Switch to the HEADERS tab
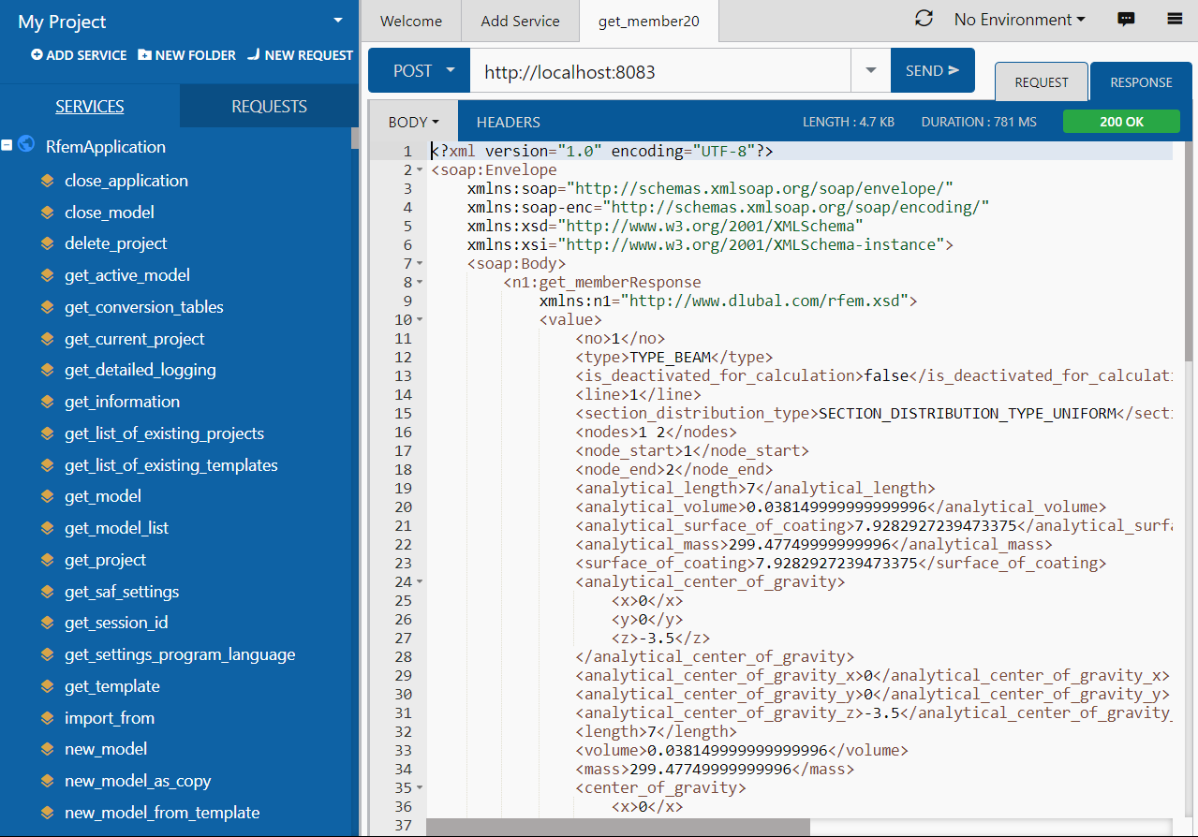 pyautogui.click(x=508, y=121)
